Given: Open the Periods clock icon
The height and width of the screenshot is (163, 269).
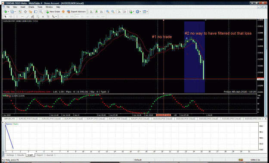Looking at the screenshot, I should (x=137, y=12).
